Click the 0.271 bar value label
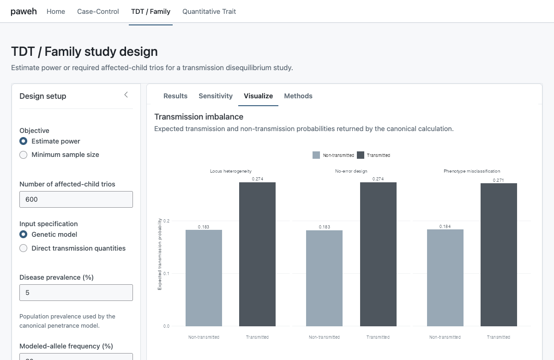 click(x=499, y=180)
